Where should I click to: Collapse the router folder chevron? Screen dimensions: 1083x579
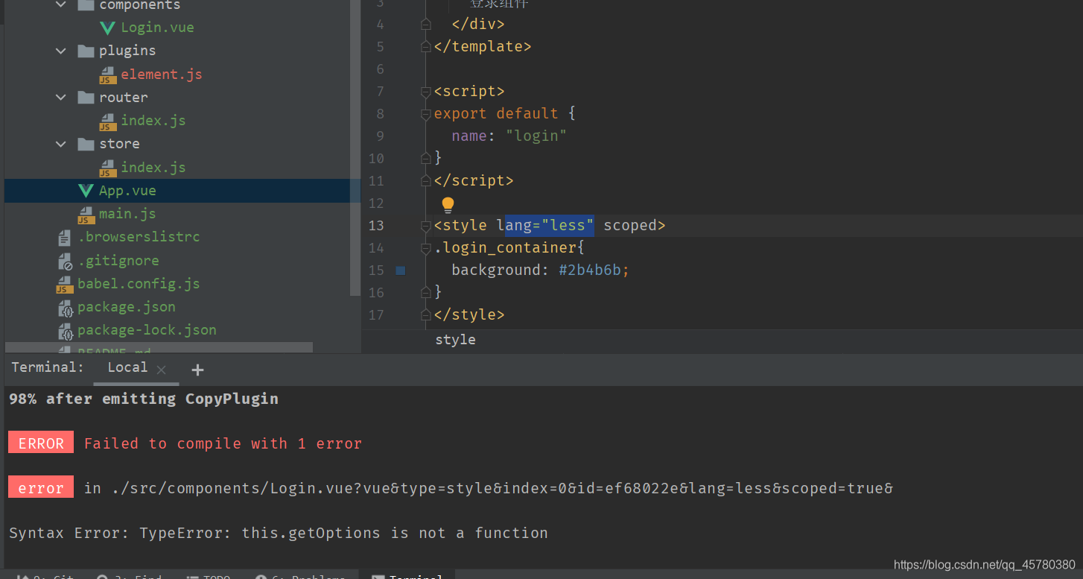pos(61,98)
